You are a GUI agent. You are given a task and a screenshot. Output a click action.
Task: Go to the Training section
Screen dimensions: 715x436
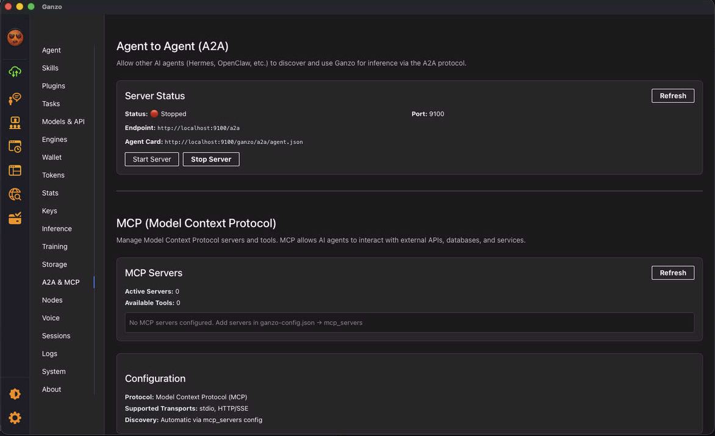(x=55, y=246)
